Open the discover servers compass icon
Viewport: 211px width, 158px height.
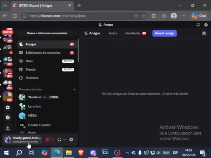coord(8,118)
